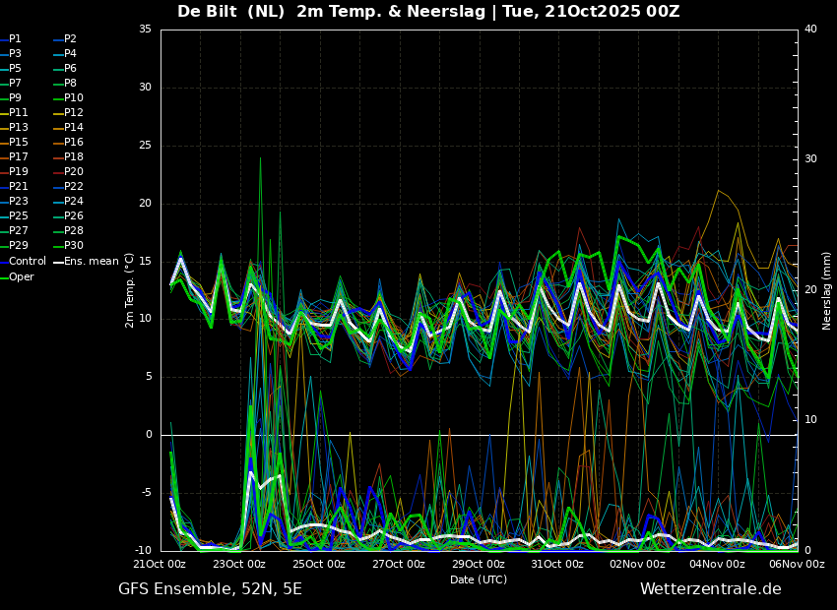This screenshot has width=837, height=610.
Task: Click the 40 precipitation axis tick label
Action: coord(810,30)
